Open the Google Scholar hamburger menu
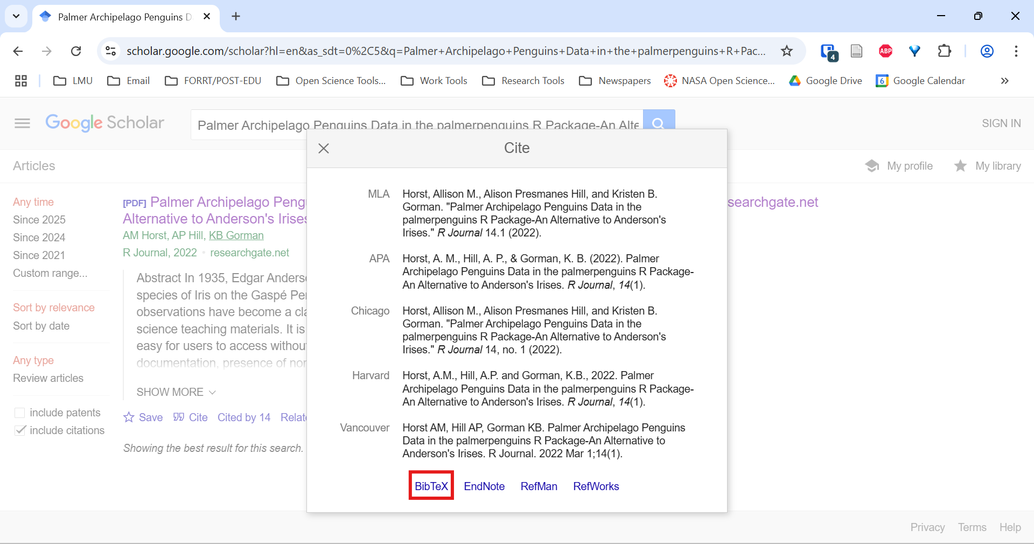 (22, 123)
